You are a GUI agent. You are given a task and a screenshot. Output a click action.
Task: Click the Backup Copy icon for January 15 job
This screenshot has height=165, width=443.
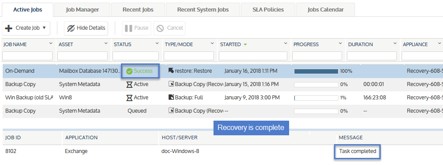tap(171, 84)
